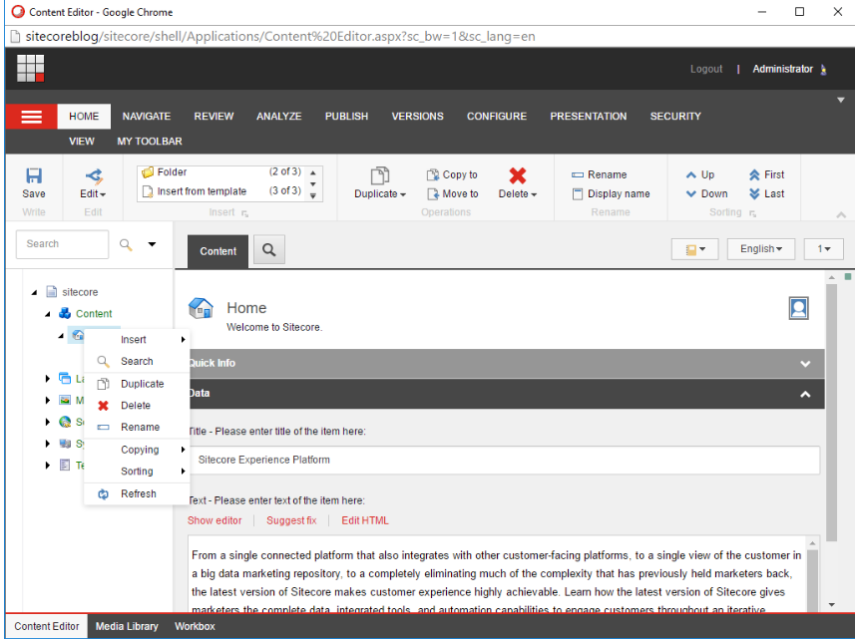Move item Up in Sorting group
Viewport: 855px width, 639px height.
click(700, 174)
